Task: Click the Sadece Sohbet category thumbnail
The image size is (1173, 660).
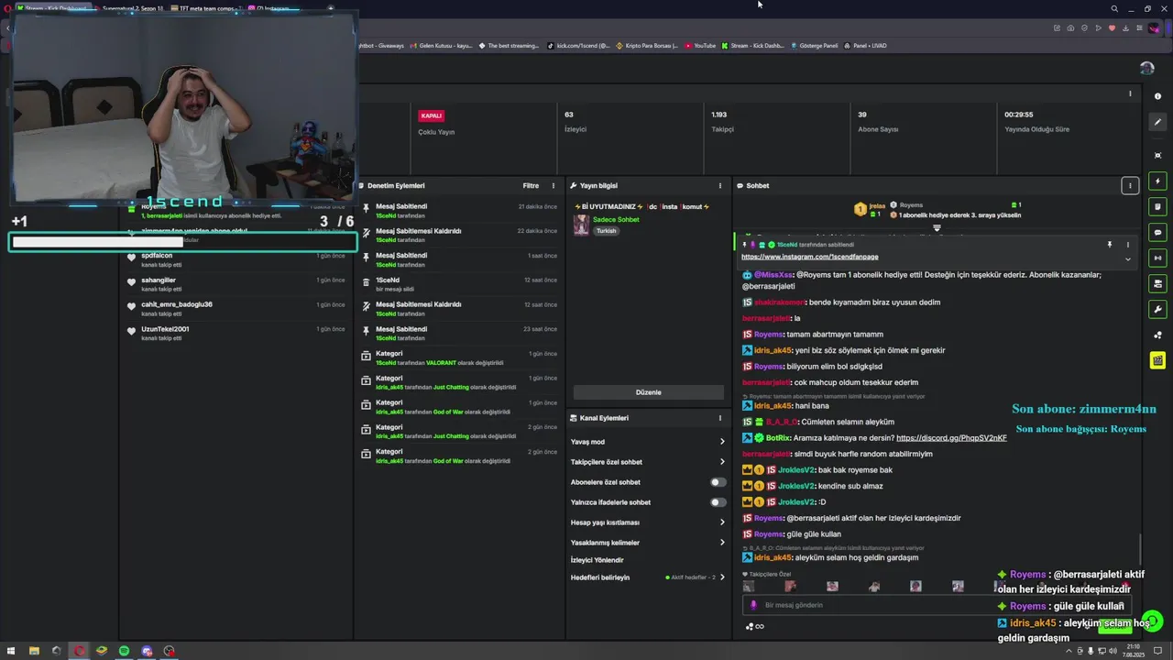Action: 581,225
